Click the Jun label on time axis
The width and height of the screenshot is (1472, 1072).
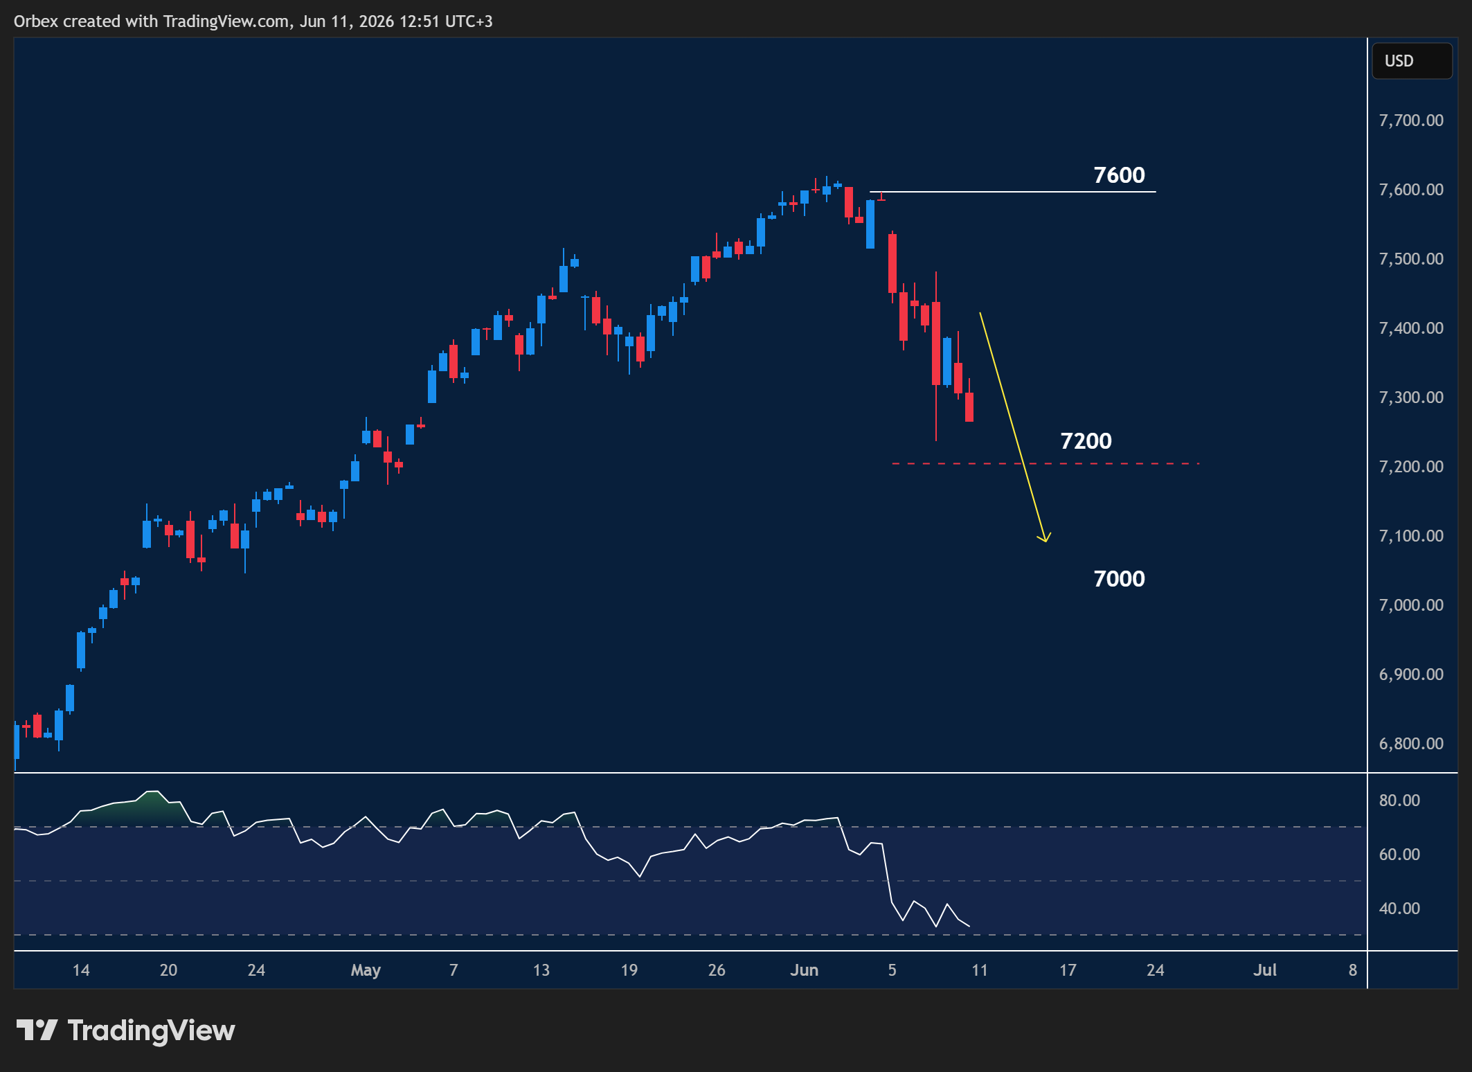[805, 970]
